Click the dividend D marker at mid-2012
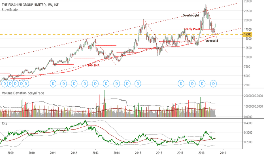 (x=85, y=84)
